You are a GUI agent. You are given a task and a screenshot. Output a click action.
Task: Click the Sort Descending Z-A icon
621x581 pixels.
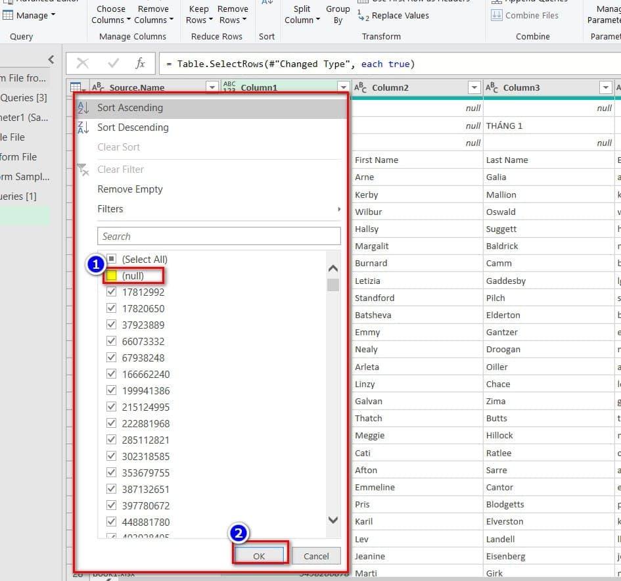click(83, 128)
